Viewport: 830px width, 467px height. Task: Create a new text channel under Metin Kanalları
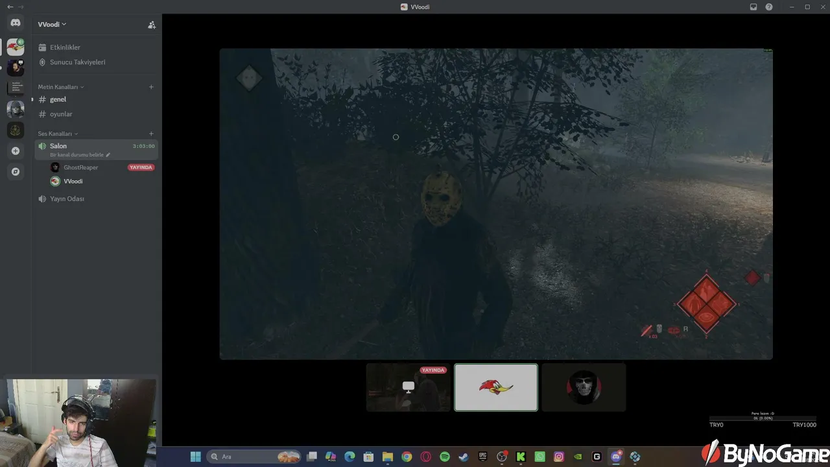(151, 87)
